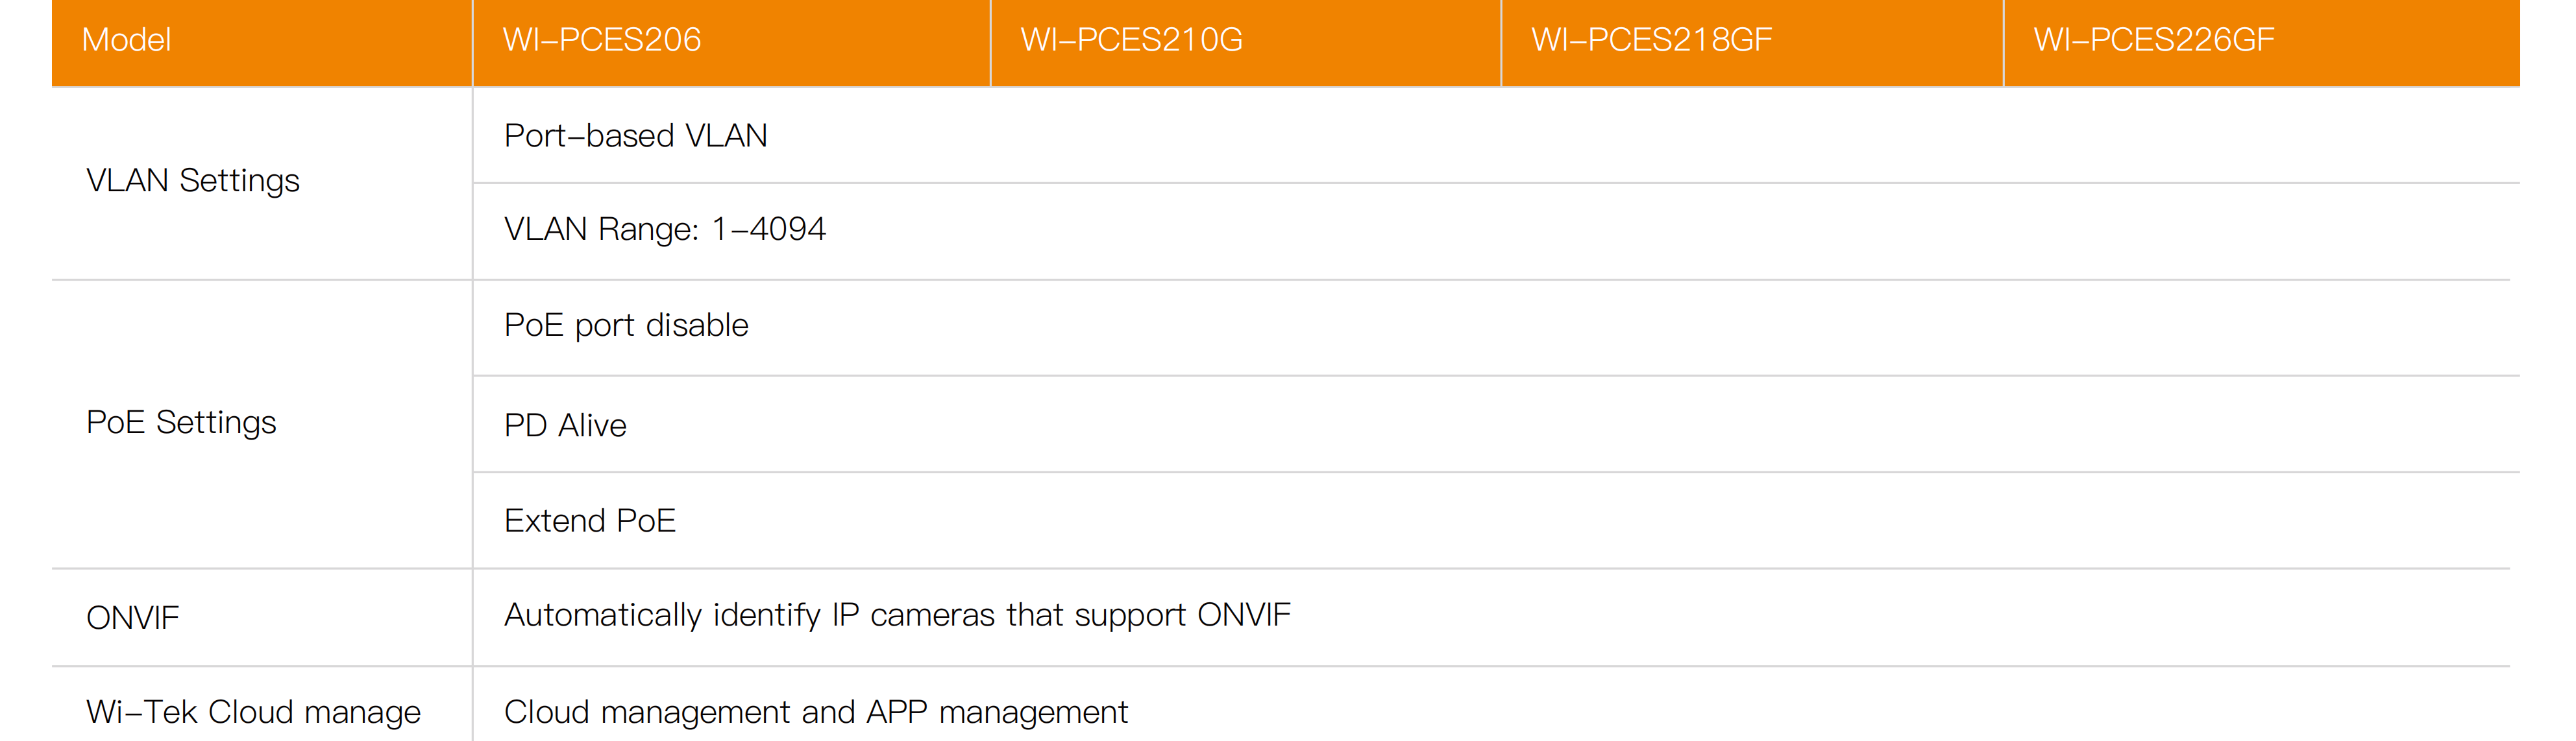Click the Model column header
Viewport: 2576px width, 741px height.
(126, 40)
